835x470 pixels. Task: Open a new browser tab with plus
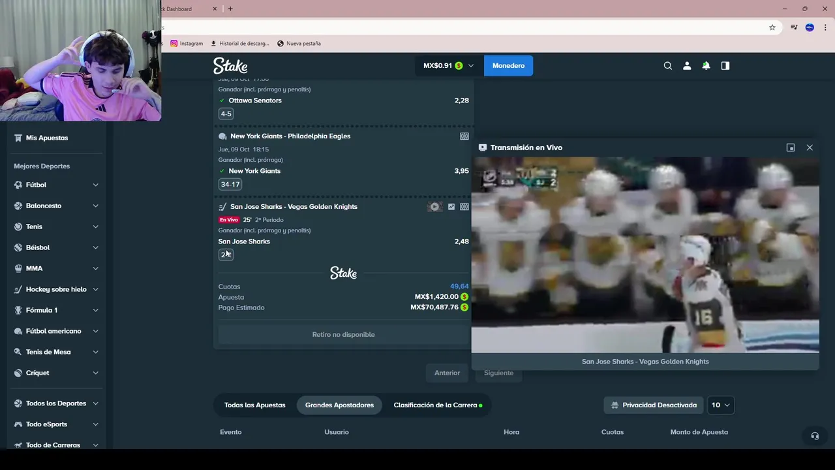tap(230, 8)
